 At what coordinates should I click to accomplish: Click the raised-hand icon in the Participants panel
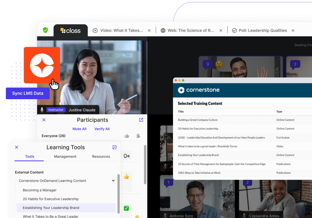tap(138, 136)
